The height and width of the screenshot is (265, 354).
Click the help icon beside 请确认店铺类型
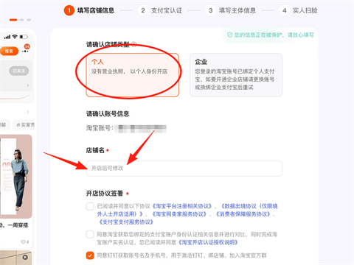tap(133, 44)
